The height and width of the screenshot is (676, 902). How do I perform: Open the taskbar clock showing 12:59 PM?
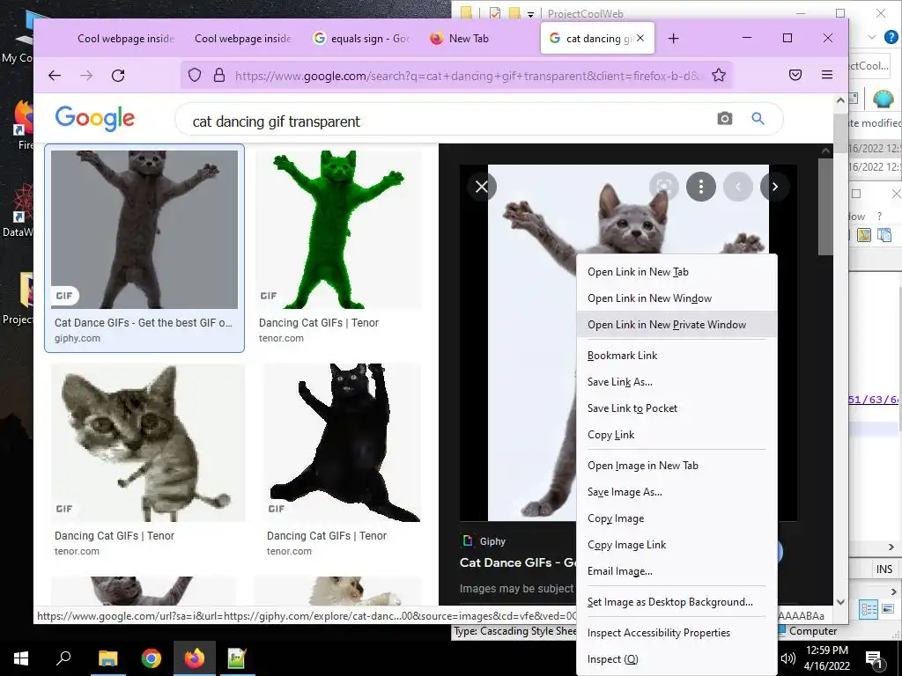click(x=826, y=658)
